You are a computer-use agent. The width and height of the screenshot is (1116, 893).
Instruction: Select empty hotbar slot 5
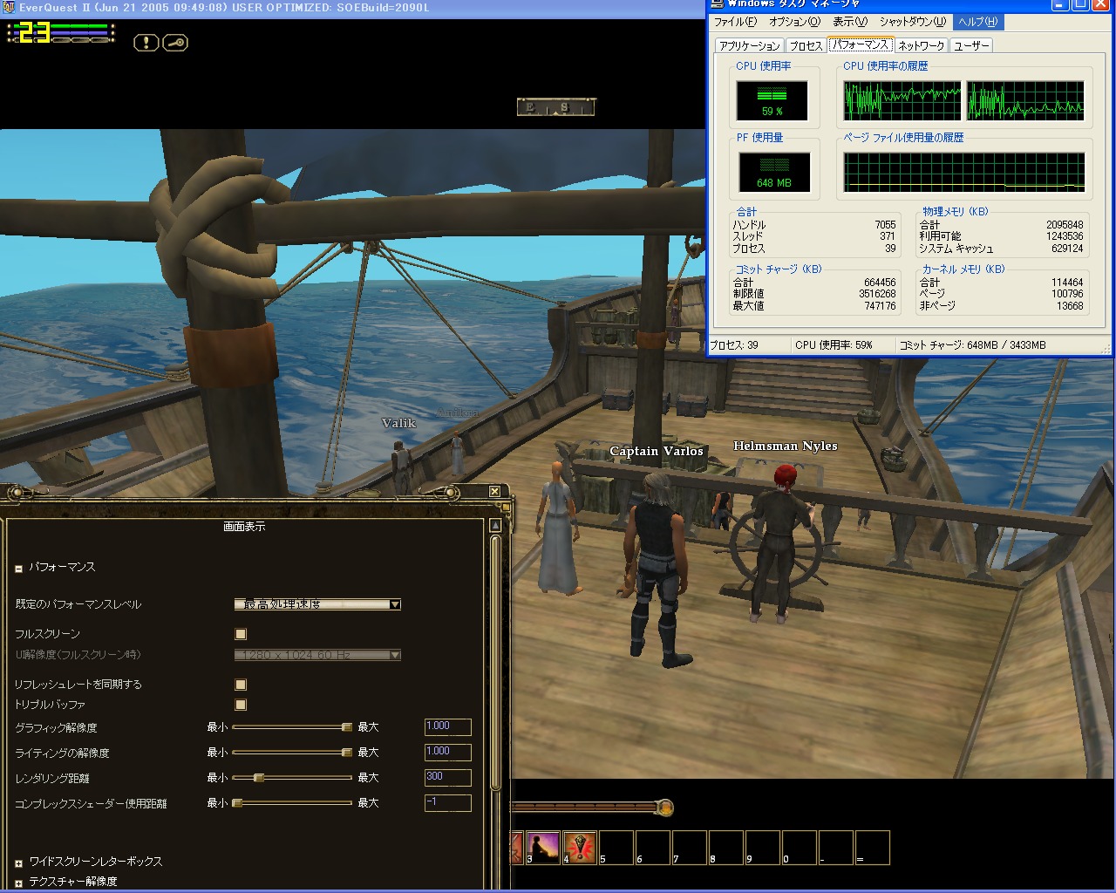tap(616, 848)
